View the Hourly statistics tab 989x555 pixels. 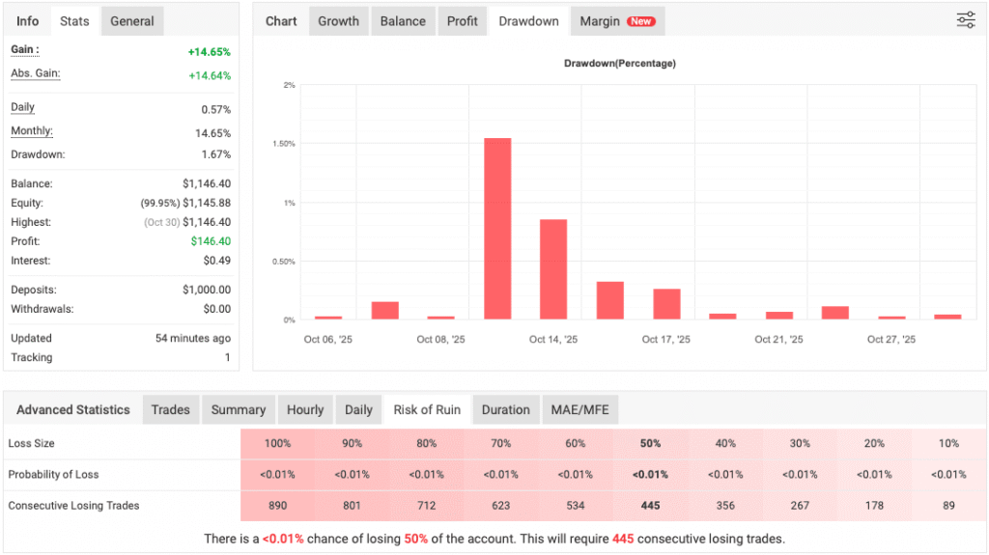[305, 409]
